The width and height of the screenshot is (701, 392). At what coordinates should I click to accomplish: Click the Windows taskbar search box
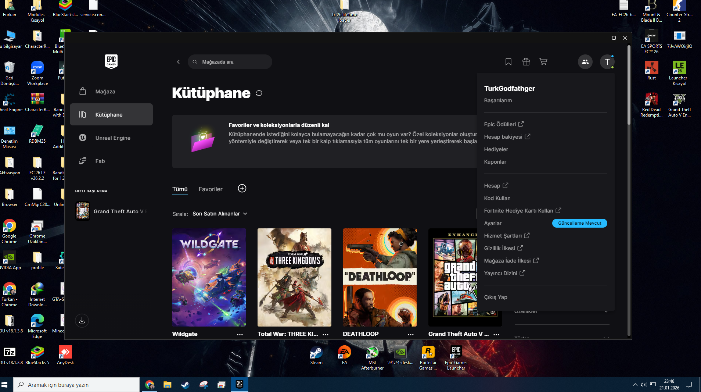pyautogui.click(x=76, y=385)
